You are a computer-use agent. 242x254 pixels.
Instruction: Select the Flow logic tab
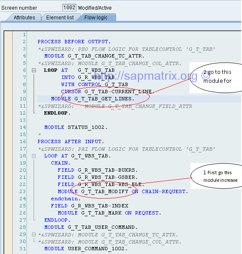96,18
